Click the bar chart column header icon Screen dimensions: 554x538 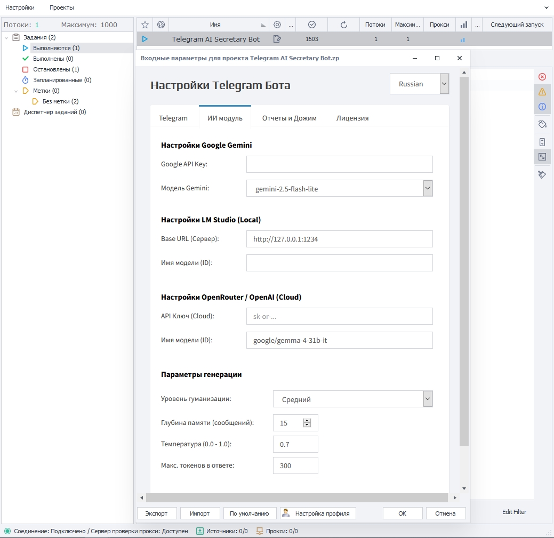pos(464,25)
